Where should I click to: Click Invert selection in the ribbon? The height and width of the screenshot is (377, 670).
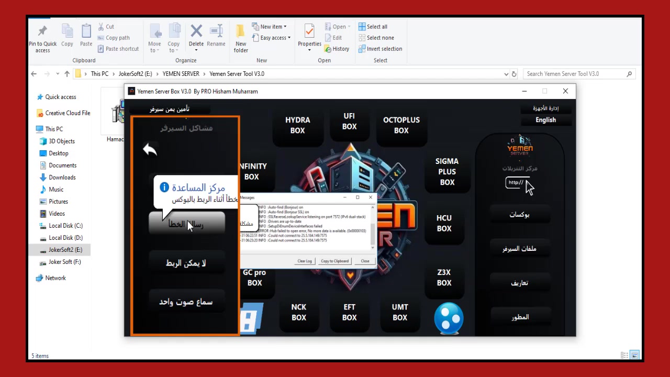point(380,49)
